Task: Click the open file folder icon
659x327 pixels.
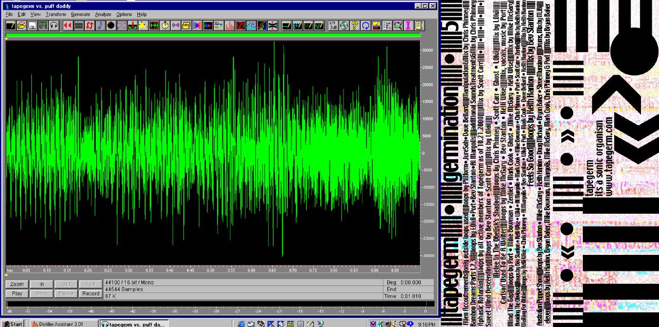Action: tap(22, 25)
